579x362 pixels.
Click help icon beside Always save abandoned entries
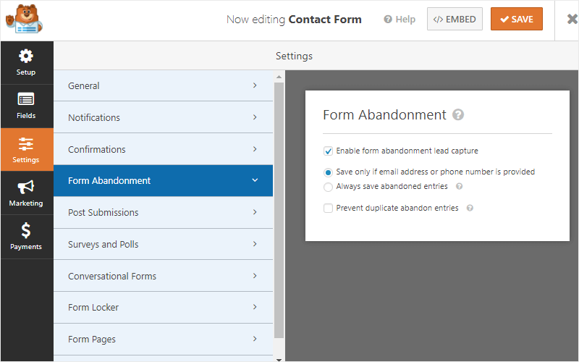click(459, 186)
